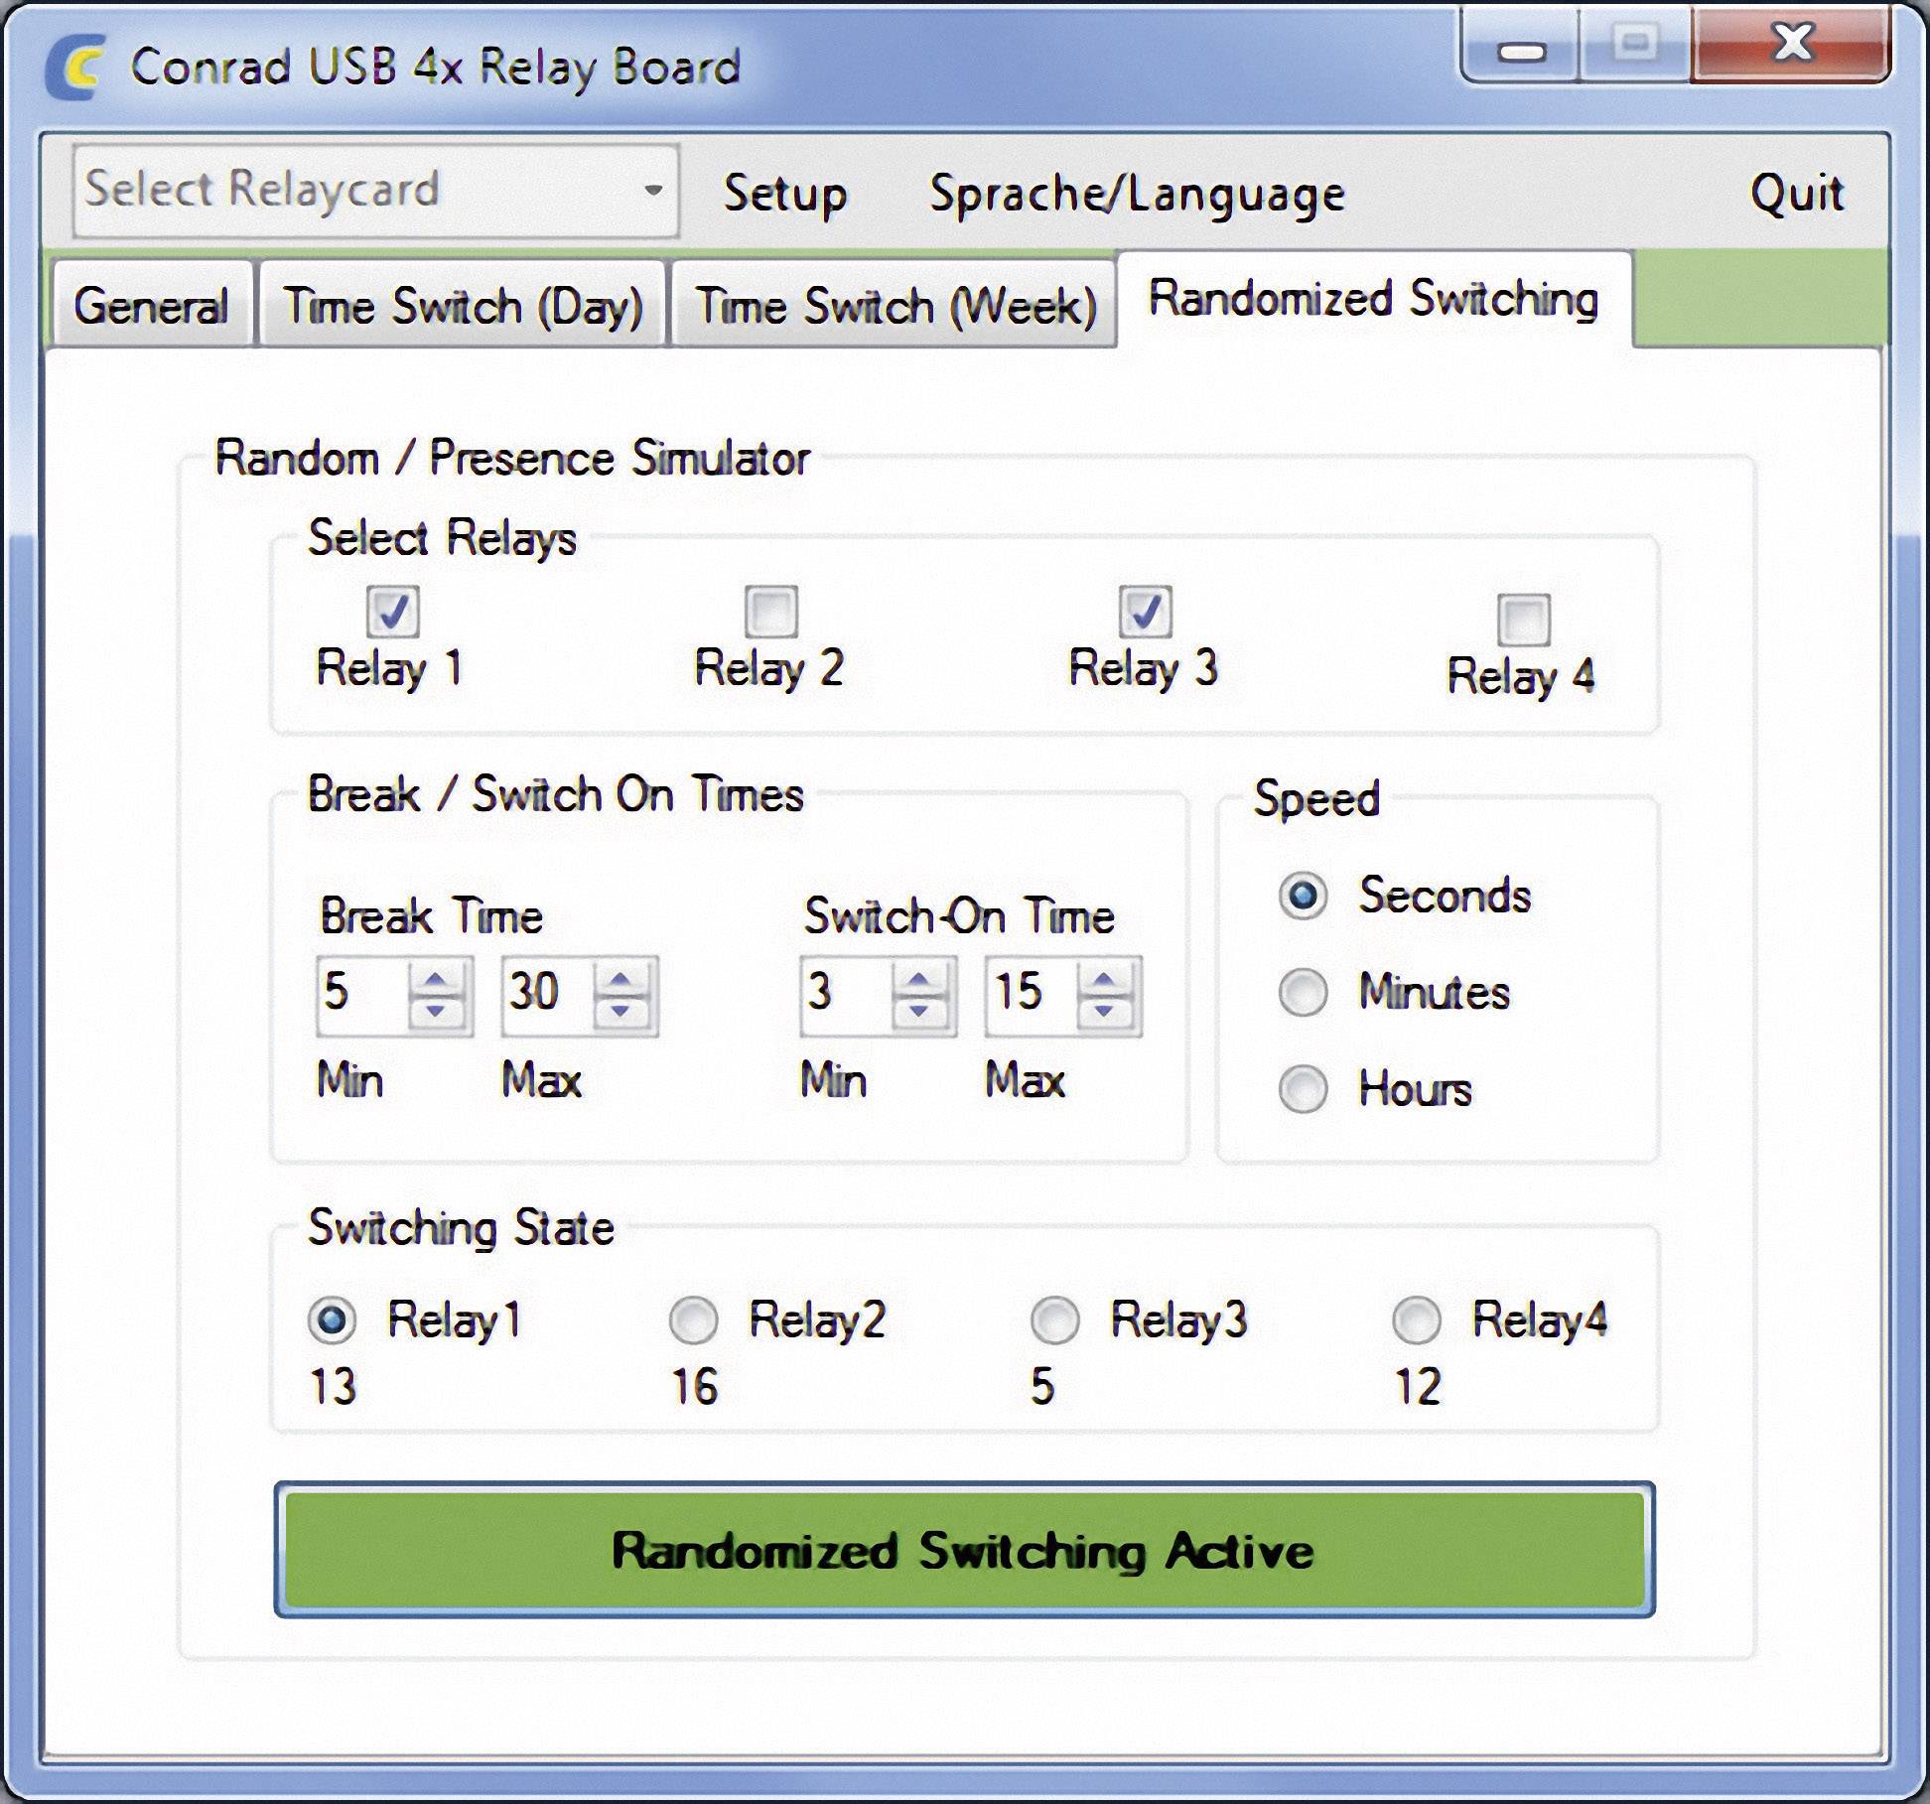Decrease Break Time Max with down arrow
Image resolution: width=1930 pixels, height=1804 pixels.
click(621, 1011)
